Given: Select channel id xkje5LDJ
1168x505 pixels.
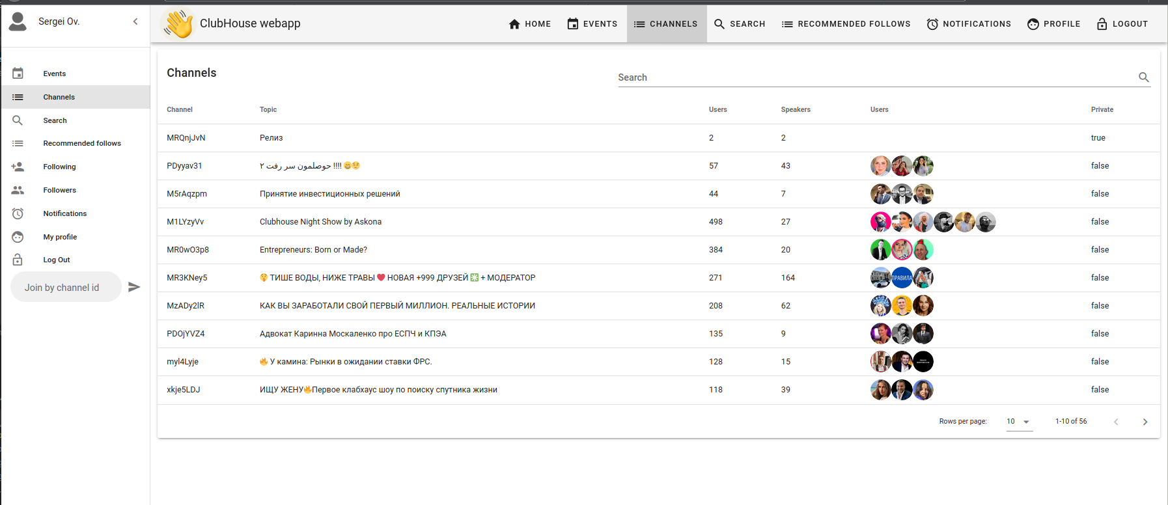Looking at the screenshot, I should click(184, 390).
